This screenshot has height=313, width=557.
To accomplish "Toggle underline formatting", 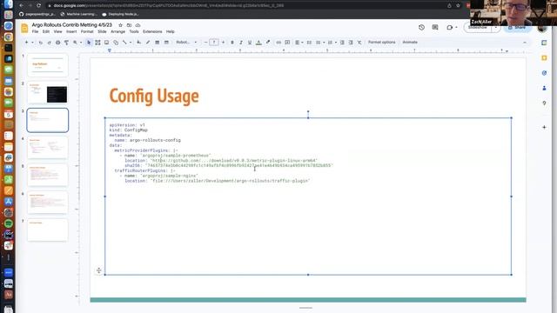I will (250, 43).
